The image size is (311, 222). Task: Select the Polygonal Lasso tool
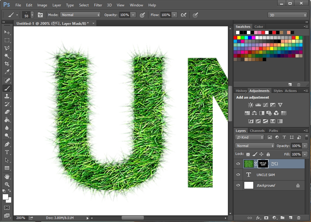(7, 48)
